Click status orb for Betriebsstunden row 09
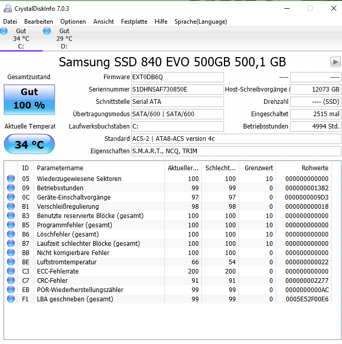This screenshot has height=344, width=342. [x=11, y=188]
